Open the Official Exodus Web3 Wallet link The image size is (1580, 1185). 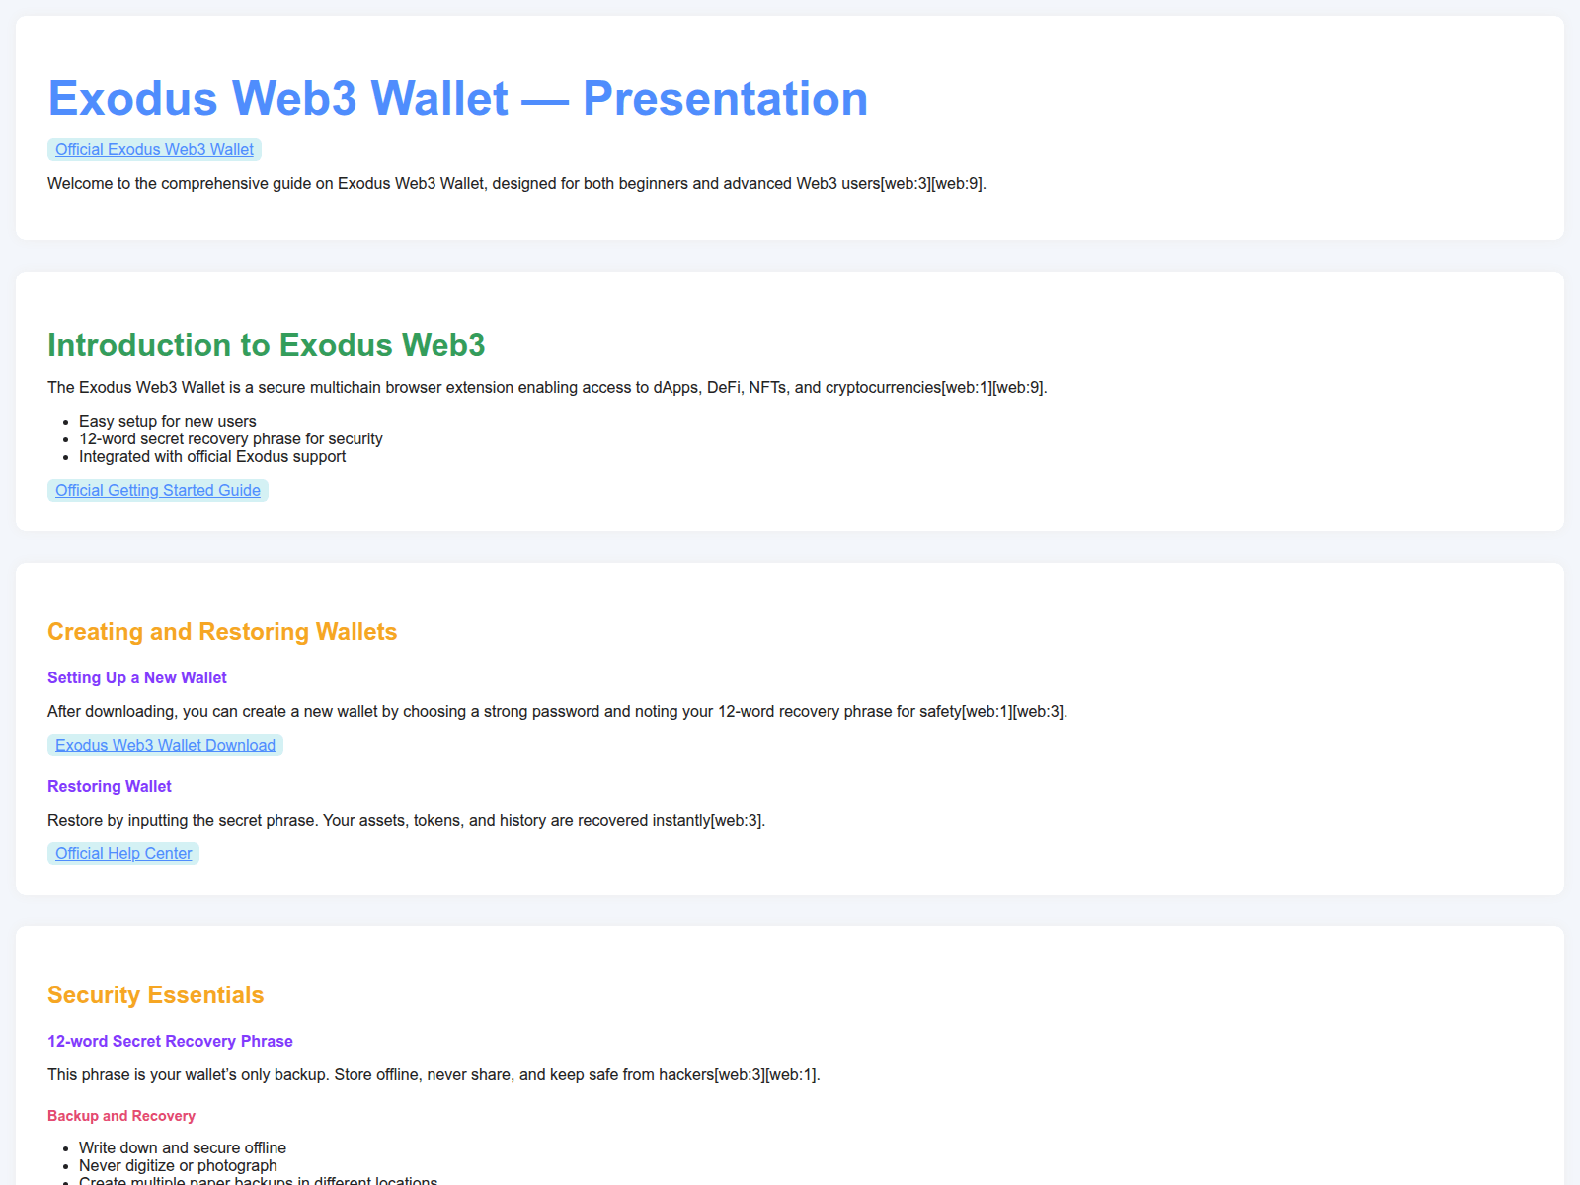[x=154, y=149]
